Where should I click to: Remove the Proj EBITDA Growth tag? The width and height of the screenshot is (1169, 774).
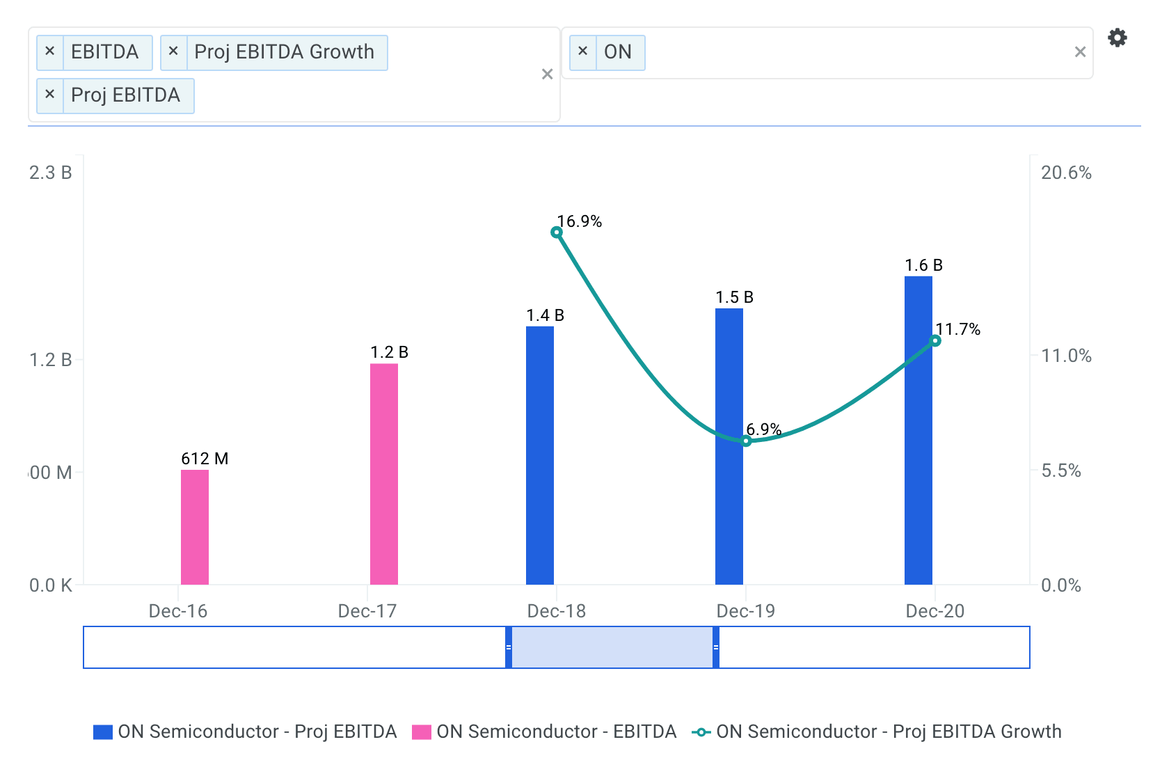pos(173,52)
